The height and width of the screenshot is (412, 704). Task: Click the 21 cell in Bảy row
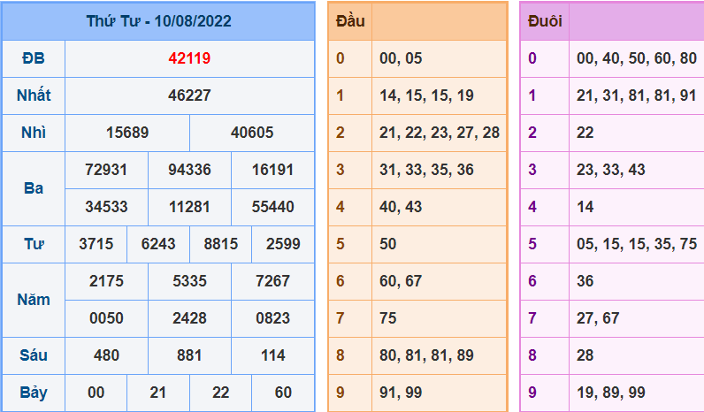point(158,393)
